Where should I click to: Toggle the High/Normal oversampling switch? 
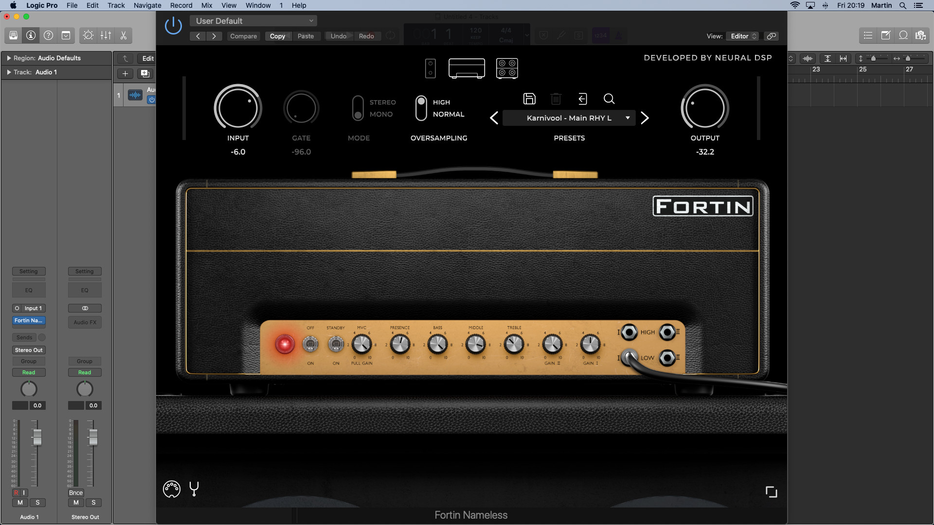tap(421, 108)
